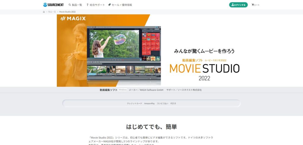Click the コンビニ払い payment label
The height and width of the screenshot is (145, 303).
pyautogui.click(x=162, y=104)
